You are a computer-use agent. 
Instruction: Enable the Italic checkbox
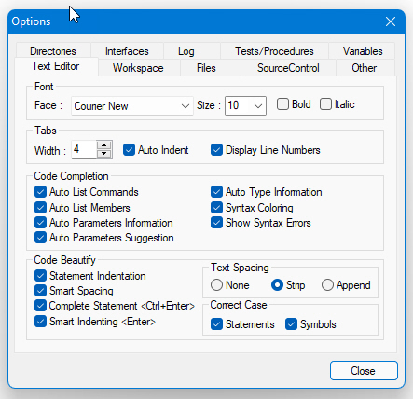325,104
